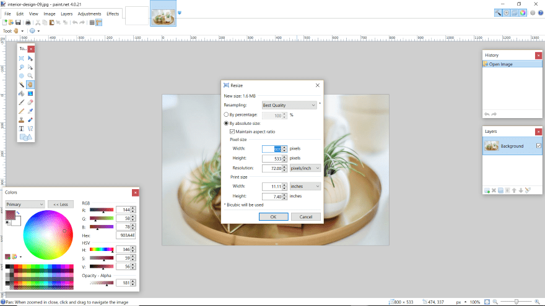Expand the Primary color selector dropdown

coord(25,204)
